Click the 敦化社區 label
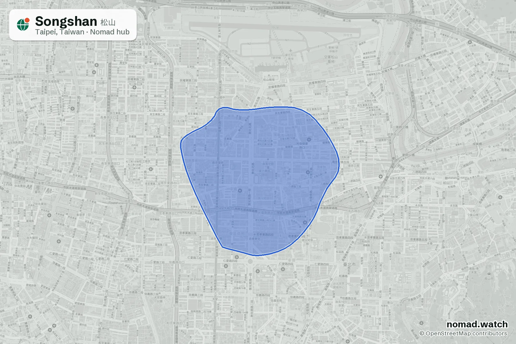Screen dimensions: 516x344 click(x=264, y=198)
